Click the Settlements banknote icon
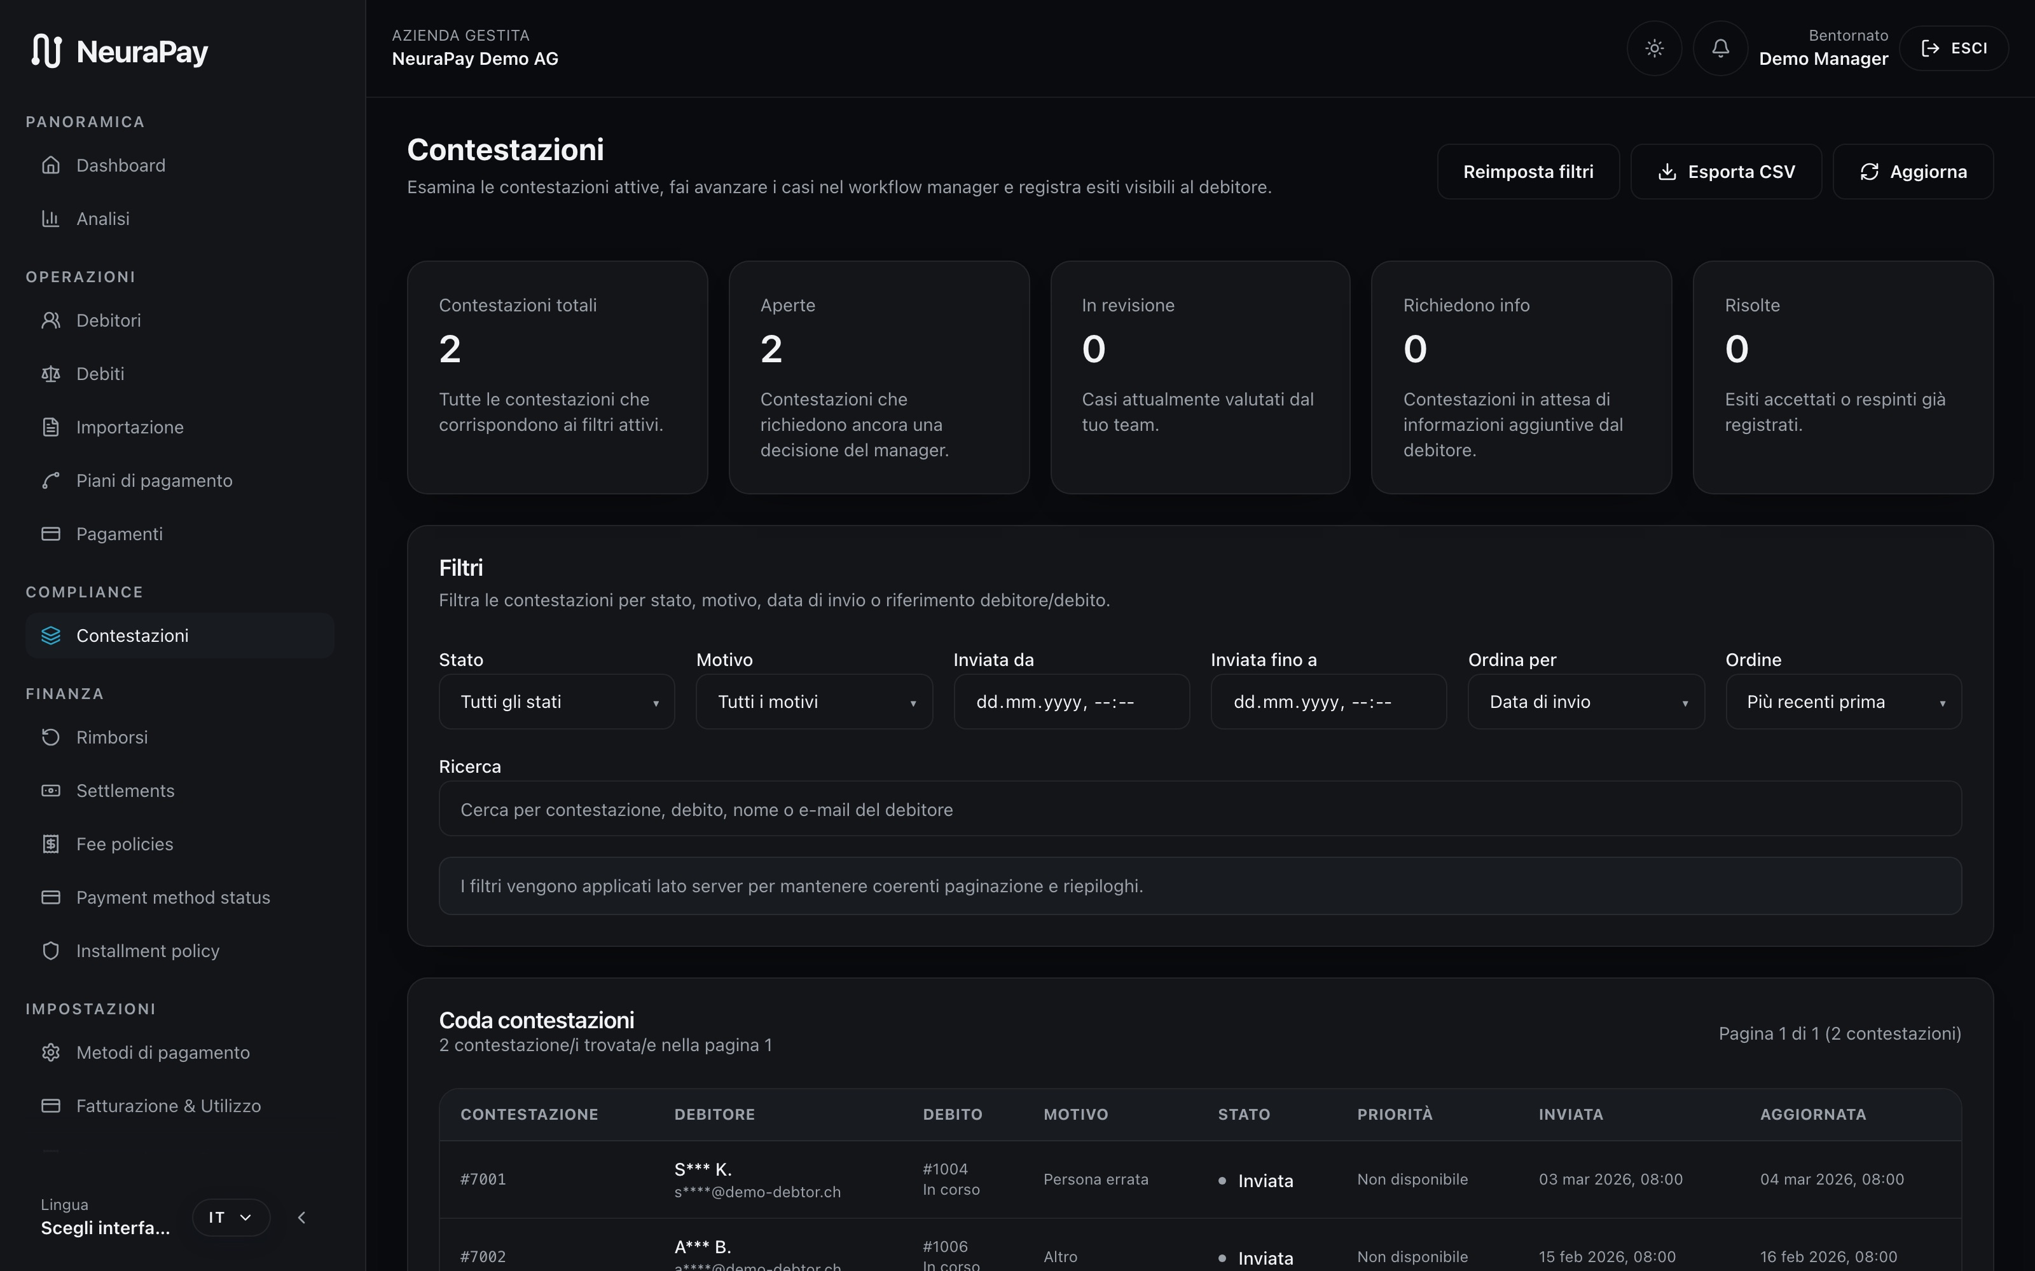 (x=50, y=791)
